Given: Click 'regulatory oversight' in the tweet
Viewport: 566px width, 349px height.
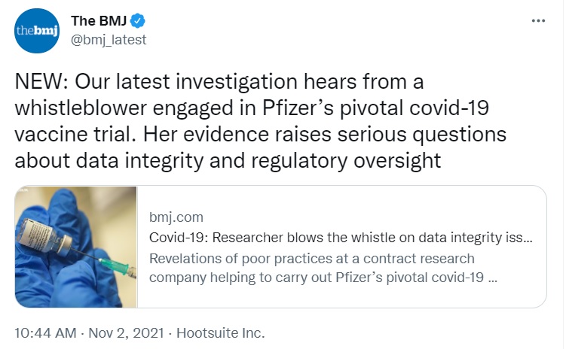Looking at the screenshot, I should [x=346, y=161].
